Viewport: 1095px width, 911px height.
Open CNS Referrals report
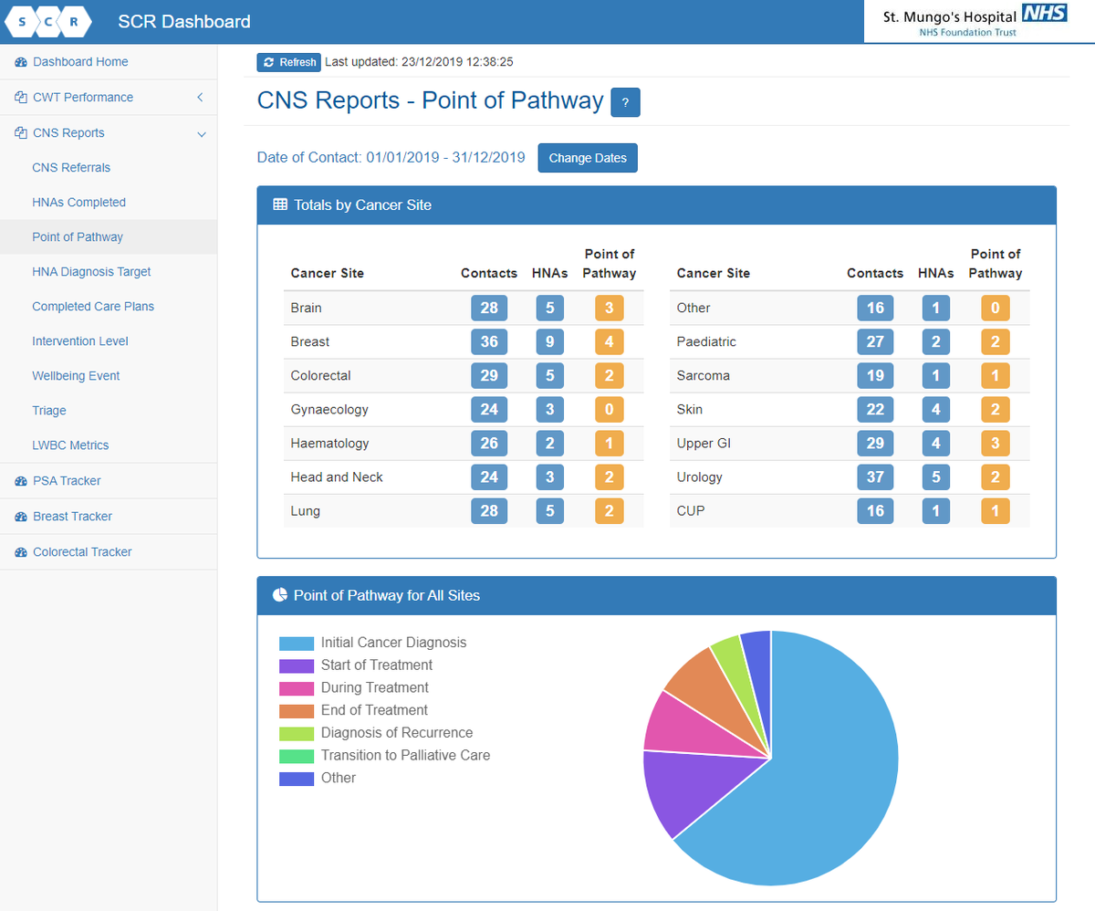pos(71,168)
